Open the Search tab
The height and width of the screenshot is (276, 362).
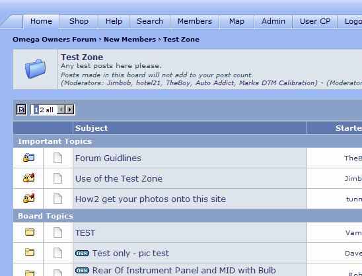(x=150, y=21)
